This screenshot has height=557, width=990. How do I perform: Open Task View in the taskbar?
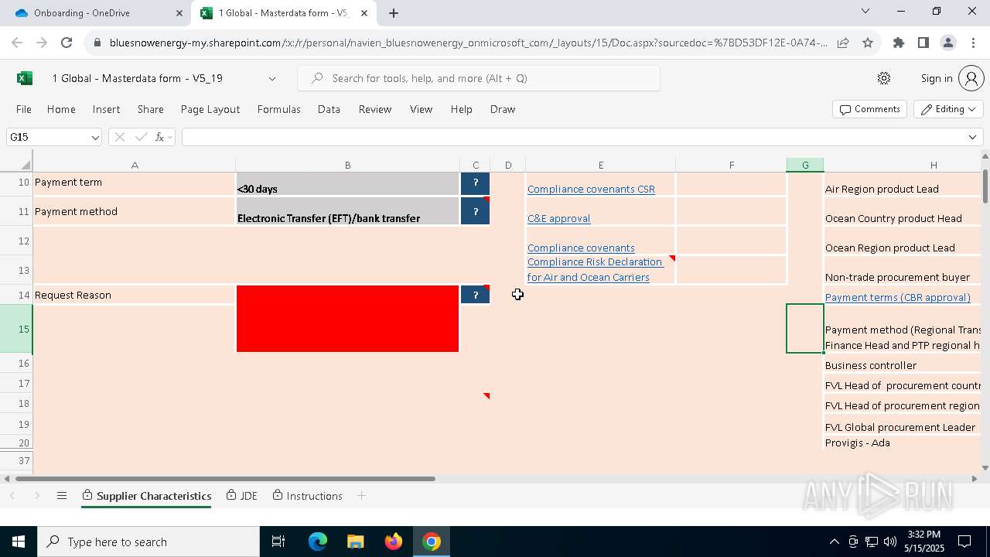[278, 542]
